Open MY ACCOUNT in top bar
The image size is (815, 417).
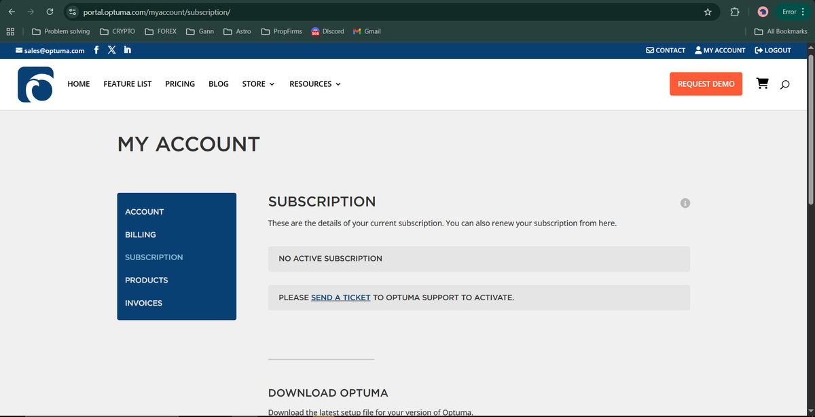(720, 50)
